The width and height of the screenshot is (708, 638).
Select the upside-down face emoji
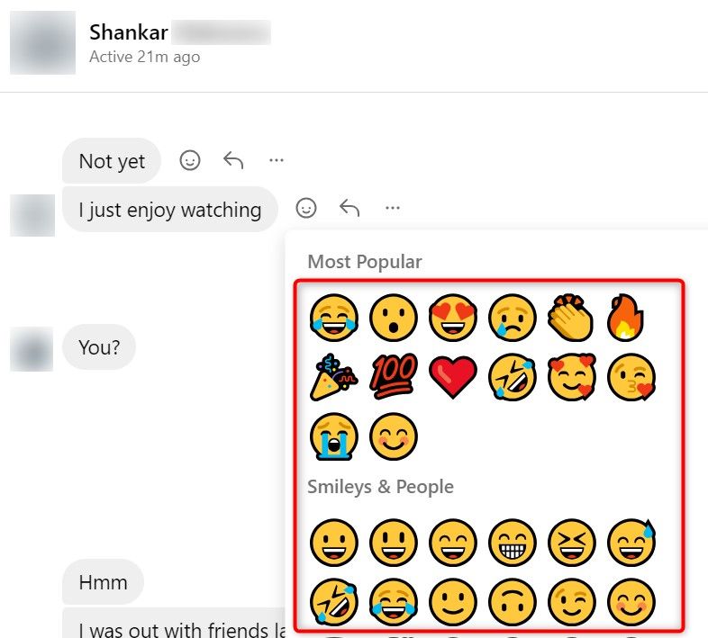click(x=513, y=602)
